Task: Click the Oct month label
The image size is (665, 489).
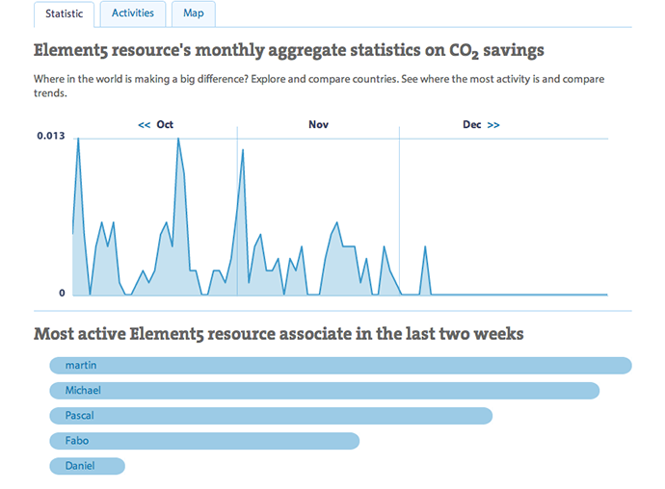Action: (x=165, y=124)
